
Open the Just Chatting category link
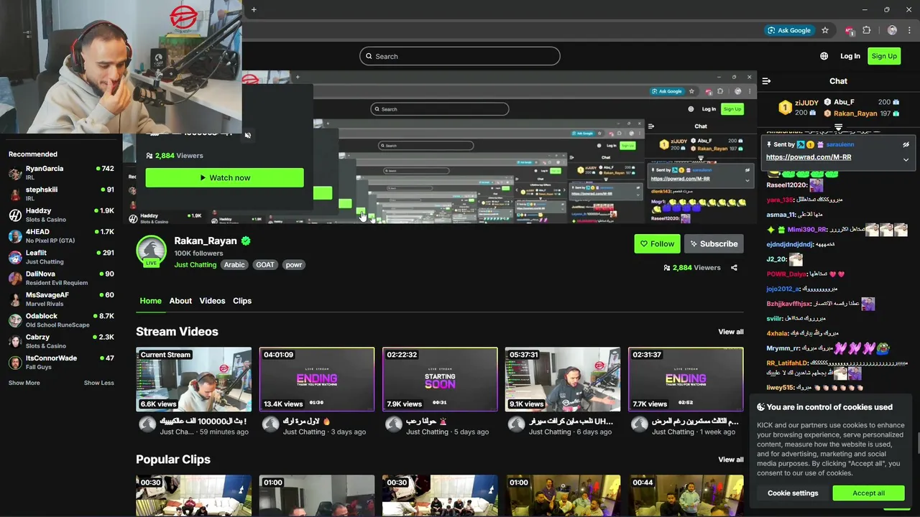(x=195, y=265)
